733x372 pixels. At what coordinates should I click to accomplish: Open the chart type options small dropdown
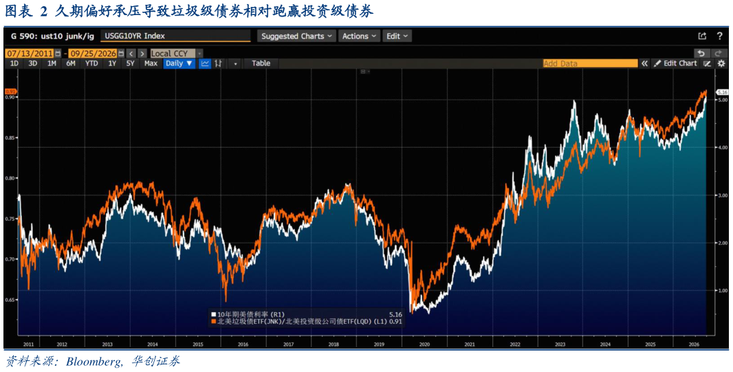(236, 63)
